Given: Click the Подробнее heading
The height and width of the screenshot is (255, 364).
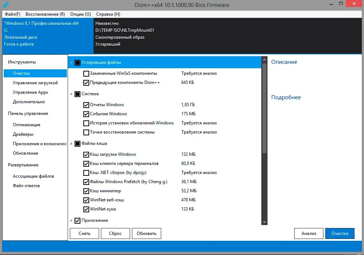Looking at the screenshot, I should [286, 97].
